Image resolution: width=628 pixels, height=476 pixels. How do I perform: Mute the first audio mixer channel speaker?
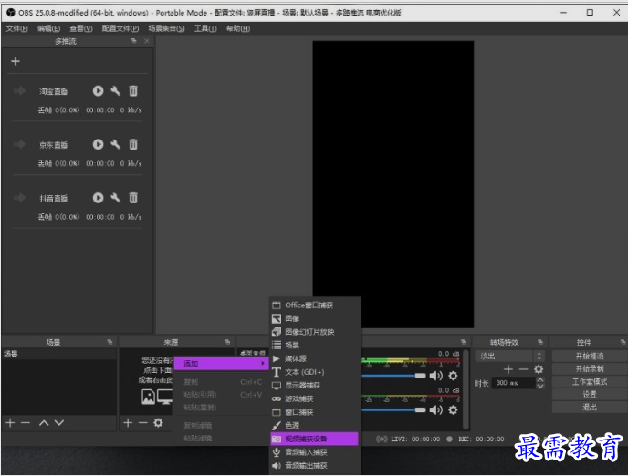435,376
